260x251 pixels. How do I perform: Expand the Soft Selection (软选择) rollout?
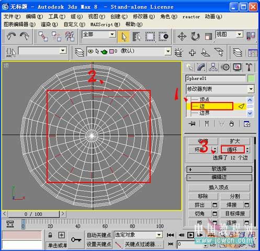click(x=219, y=169)
